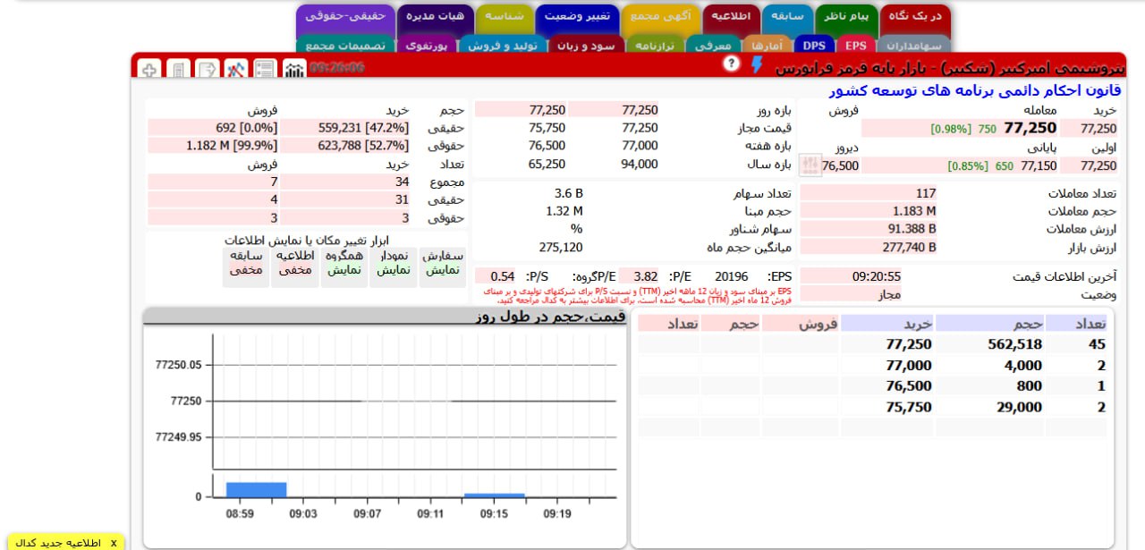Click the blue قانون احکام دائمی برنامه های توسعه کشور link
The image size is (1145, 550).
975,90
